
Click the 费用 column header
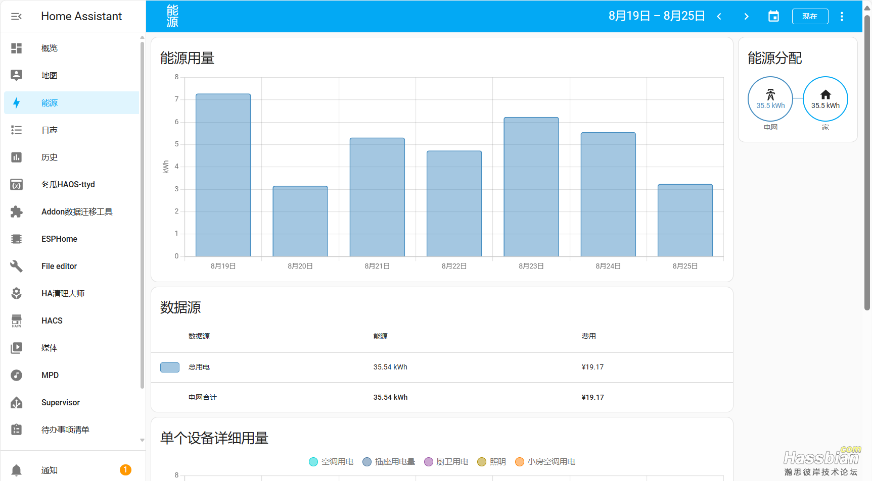coord(588,336)
